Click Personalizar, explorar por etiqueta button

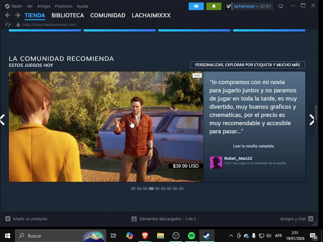click(247, 65)
